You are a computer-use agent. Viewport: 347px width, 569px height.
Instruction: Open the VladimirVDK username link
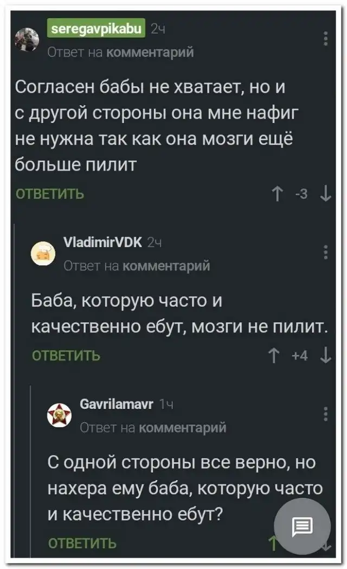point(103,242)
